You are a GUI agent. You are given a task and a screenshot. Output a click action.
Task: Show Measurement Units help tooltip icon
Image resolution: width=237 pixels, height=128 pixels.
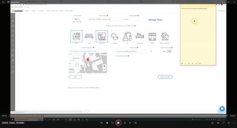point(172,48)
